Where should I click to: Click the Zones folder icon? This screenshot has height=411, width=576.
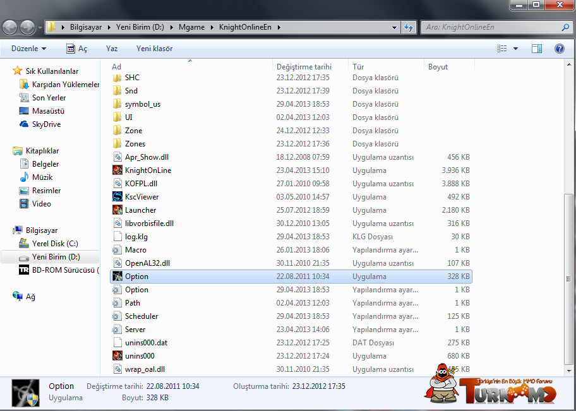117,143
